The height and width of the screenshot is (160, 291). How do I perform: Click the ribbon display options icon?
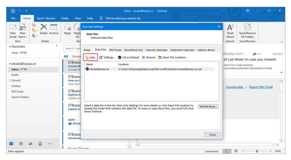[x=248, y=10]
